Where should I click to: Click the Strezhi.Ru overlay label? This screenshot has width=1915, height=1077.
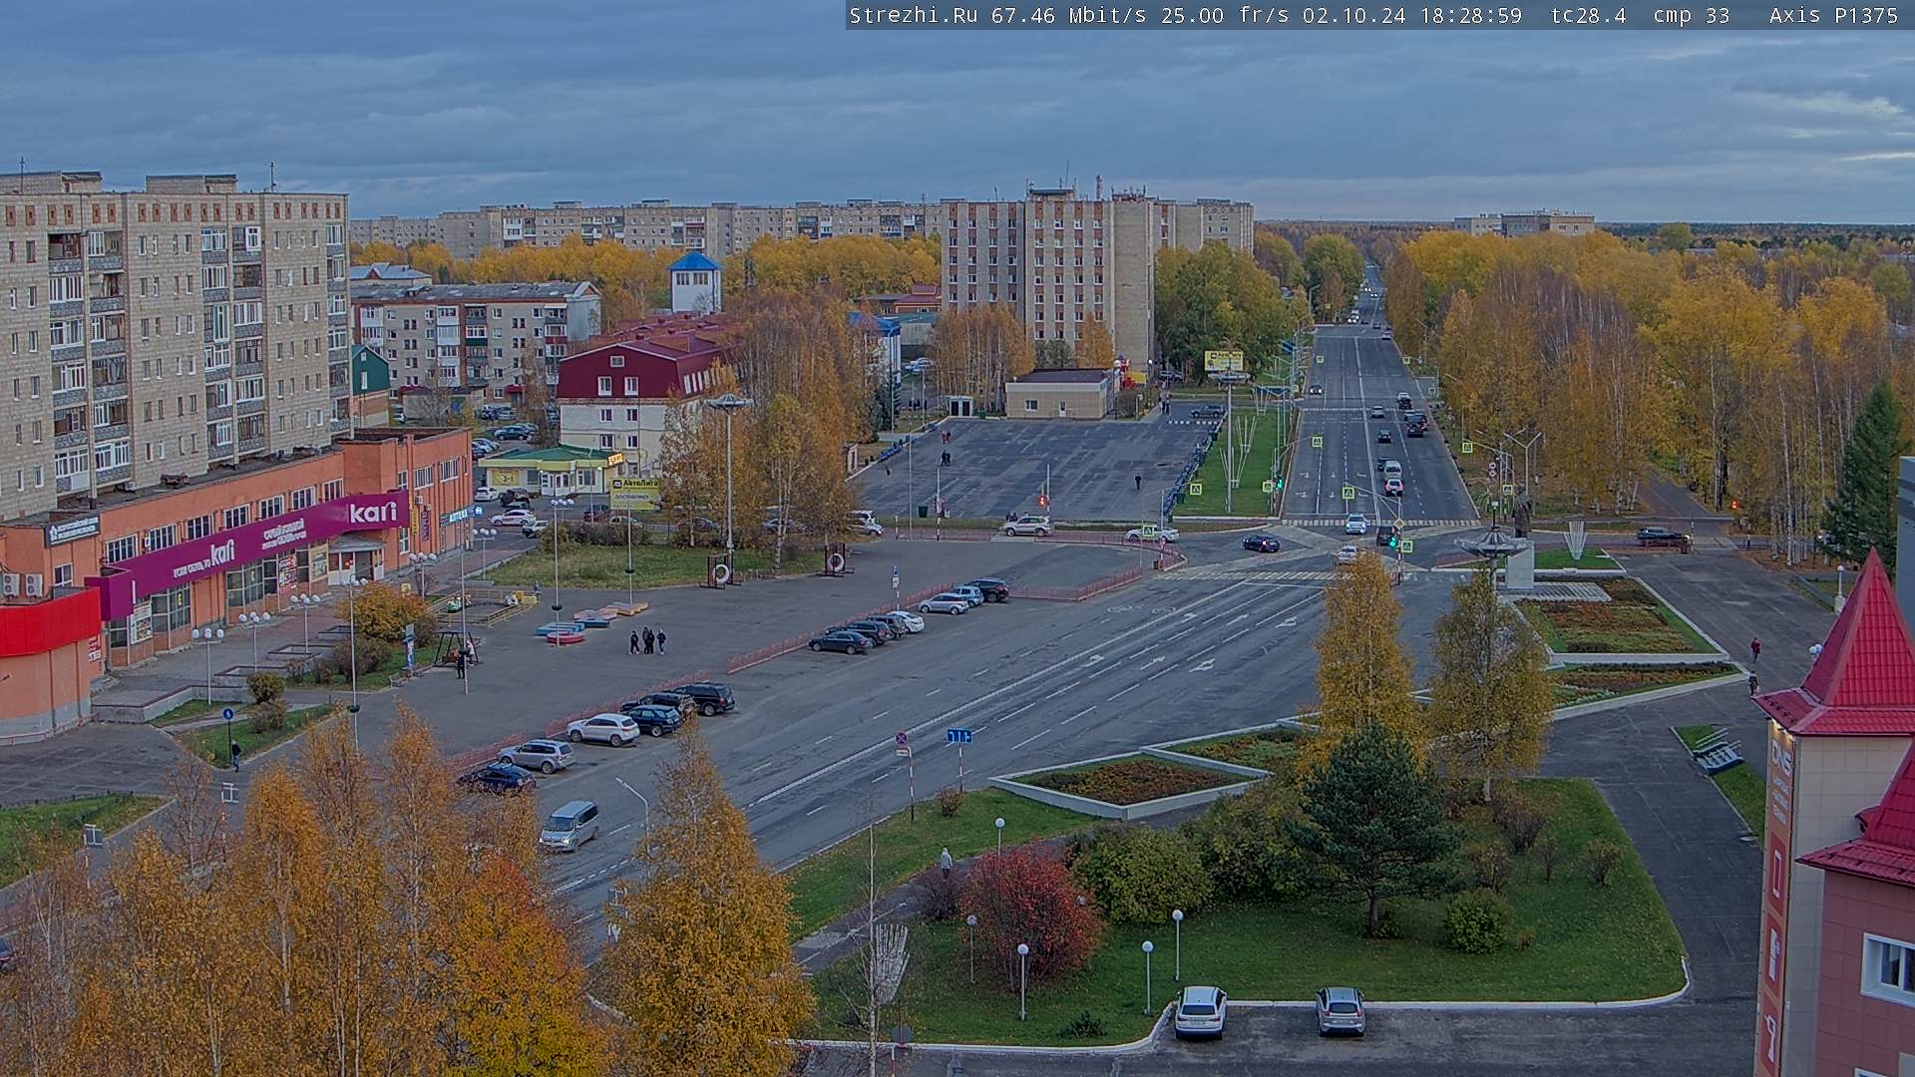(x=913, y=15)
